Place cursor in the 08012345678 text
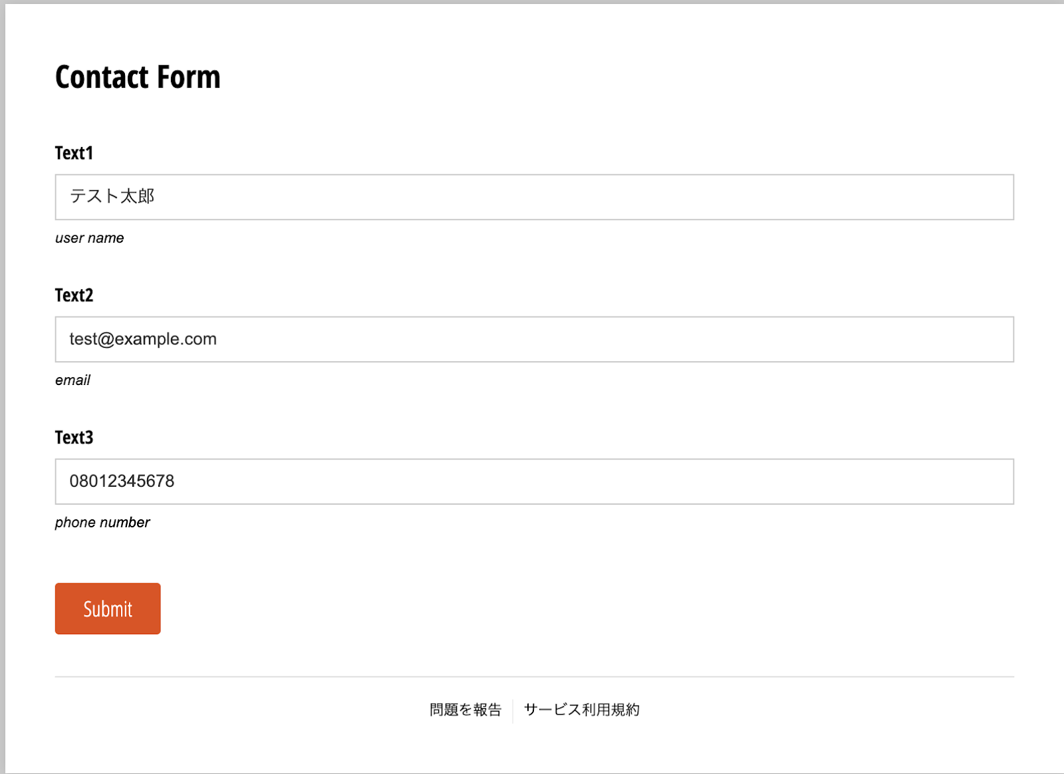The height and width of the screenshot is (774, 1064). 122,481
